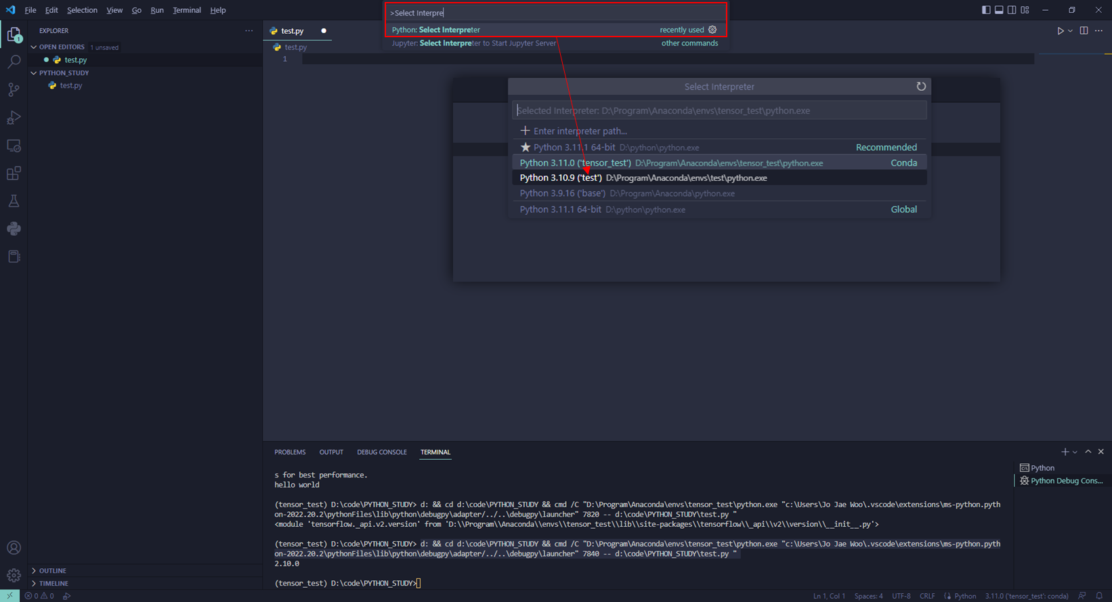The image size is (1112, 602).
Task: Open the Selection menu
Action: pyautogui.click(x=82, y=10)
